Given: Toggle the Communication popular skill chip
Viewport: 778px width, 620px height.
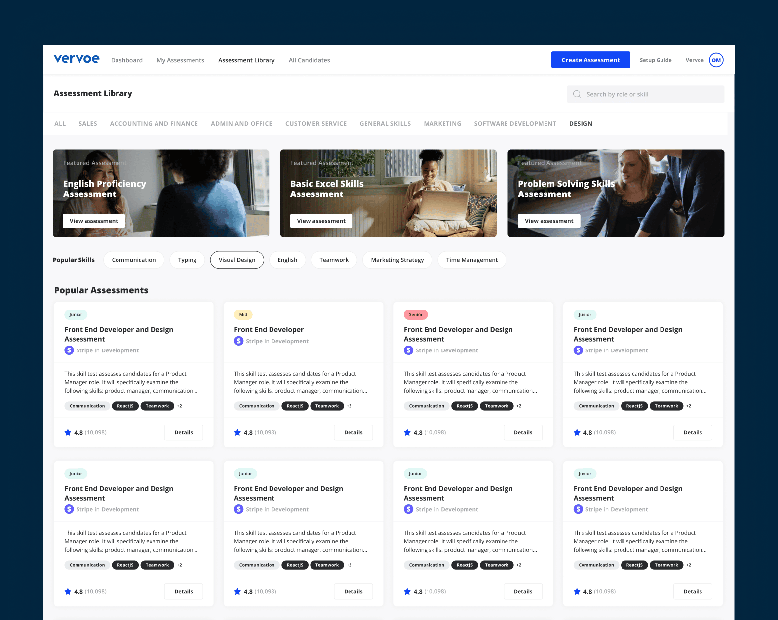Looking at the screenshot, I should (134, 260).
